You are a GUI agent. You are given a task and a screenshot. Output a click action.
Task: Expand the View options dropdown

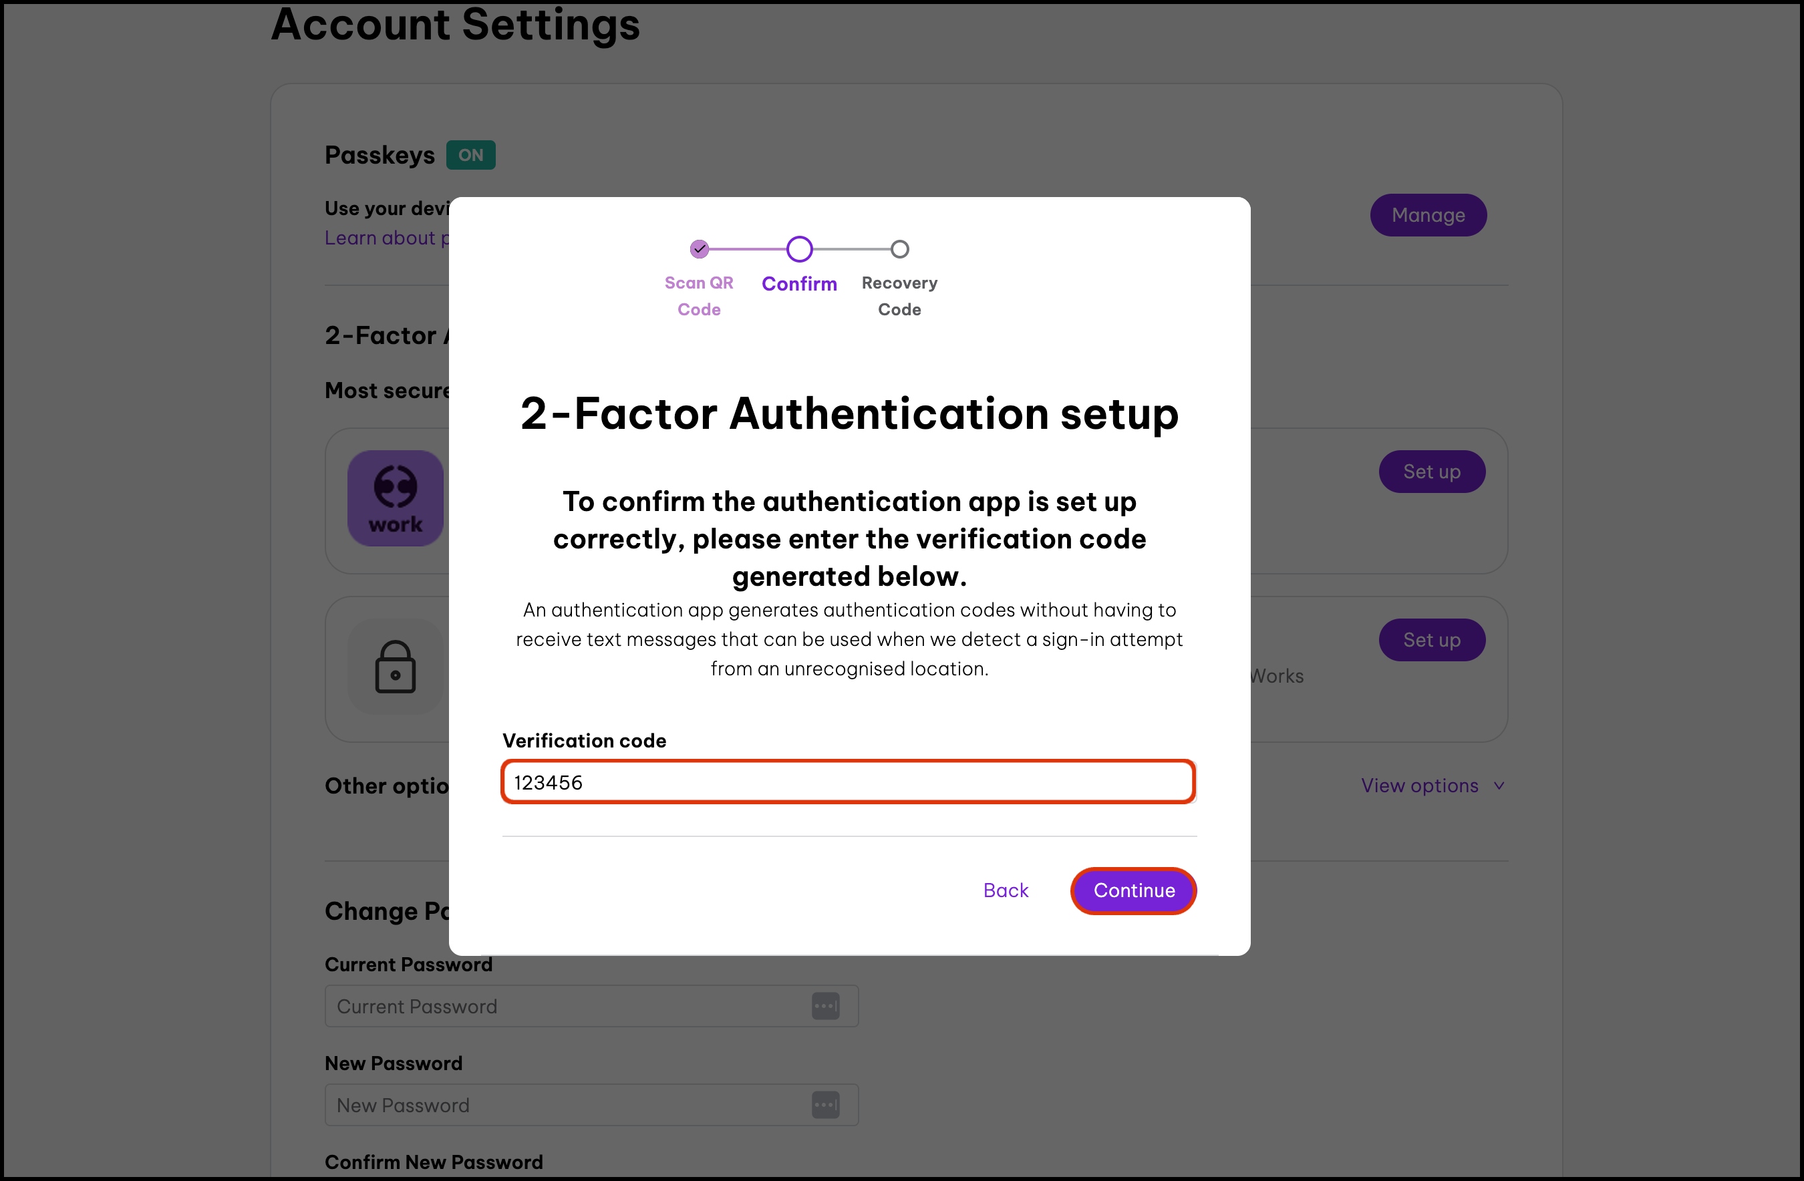tap(1419, 786)
